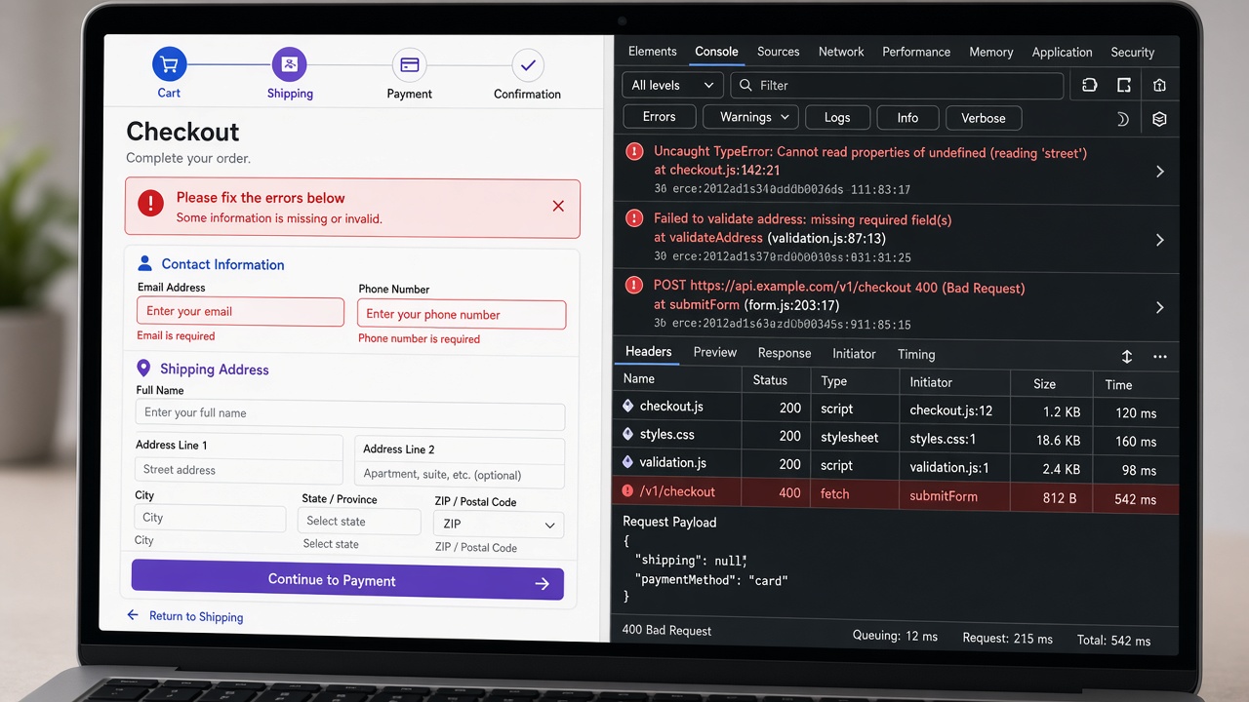Expand the Failed to validate address chevron
The height and width of the screenshot is (702, 1249).
1159,240
